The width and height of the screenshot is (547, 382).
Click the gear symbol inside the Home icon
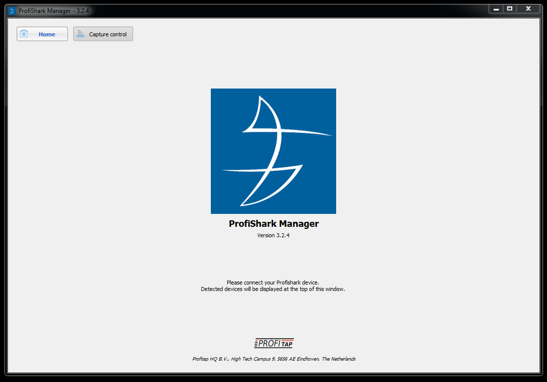[x=24, y=33]
